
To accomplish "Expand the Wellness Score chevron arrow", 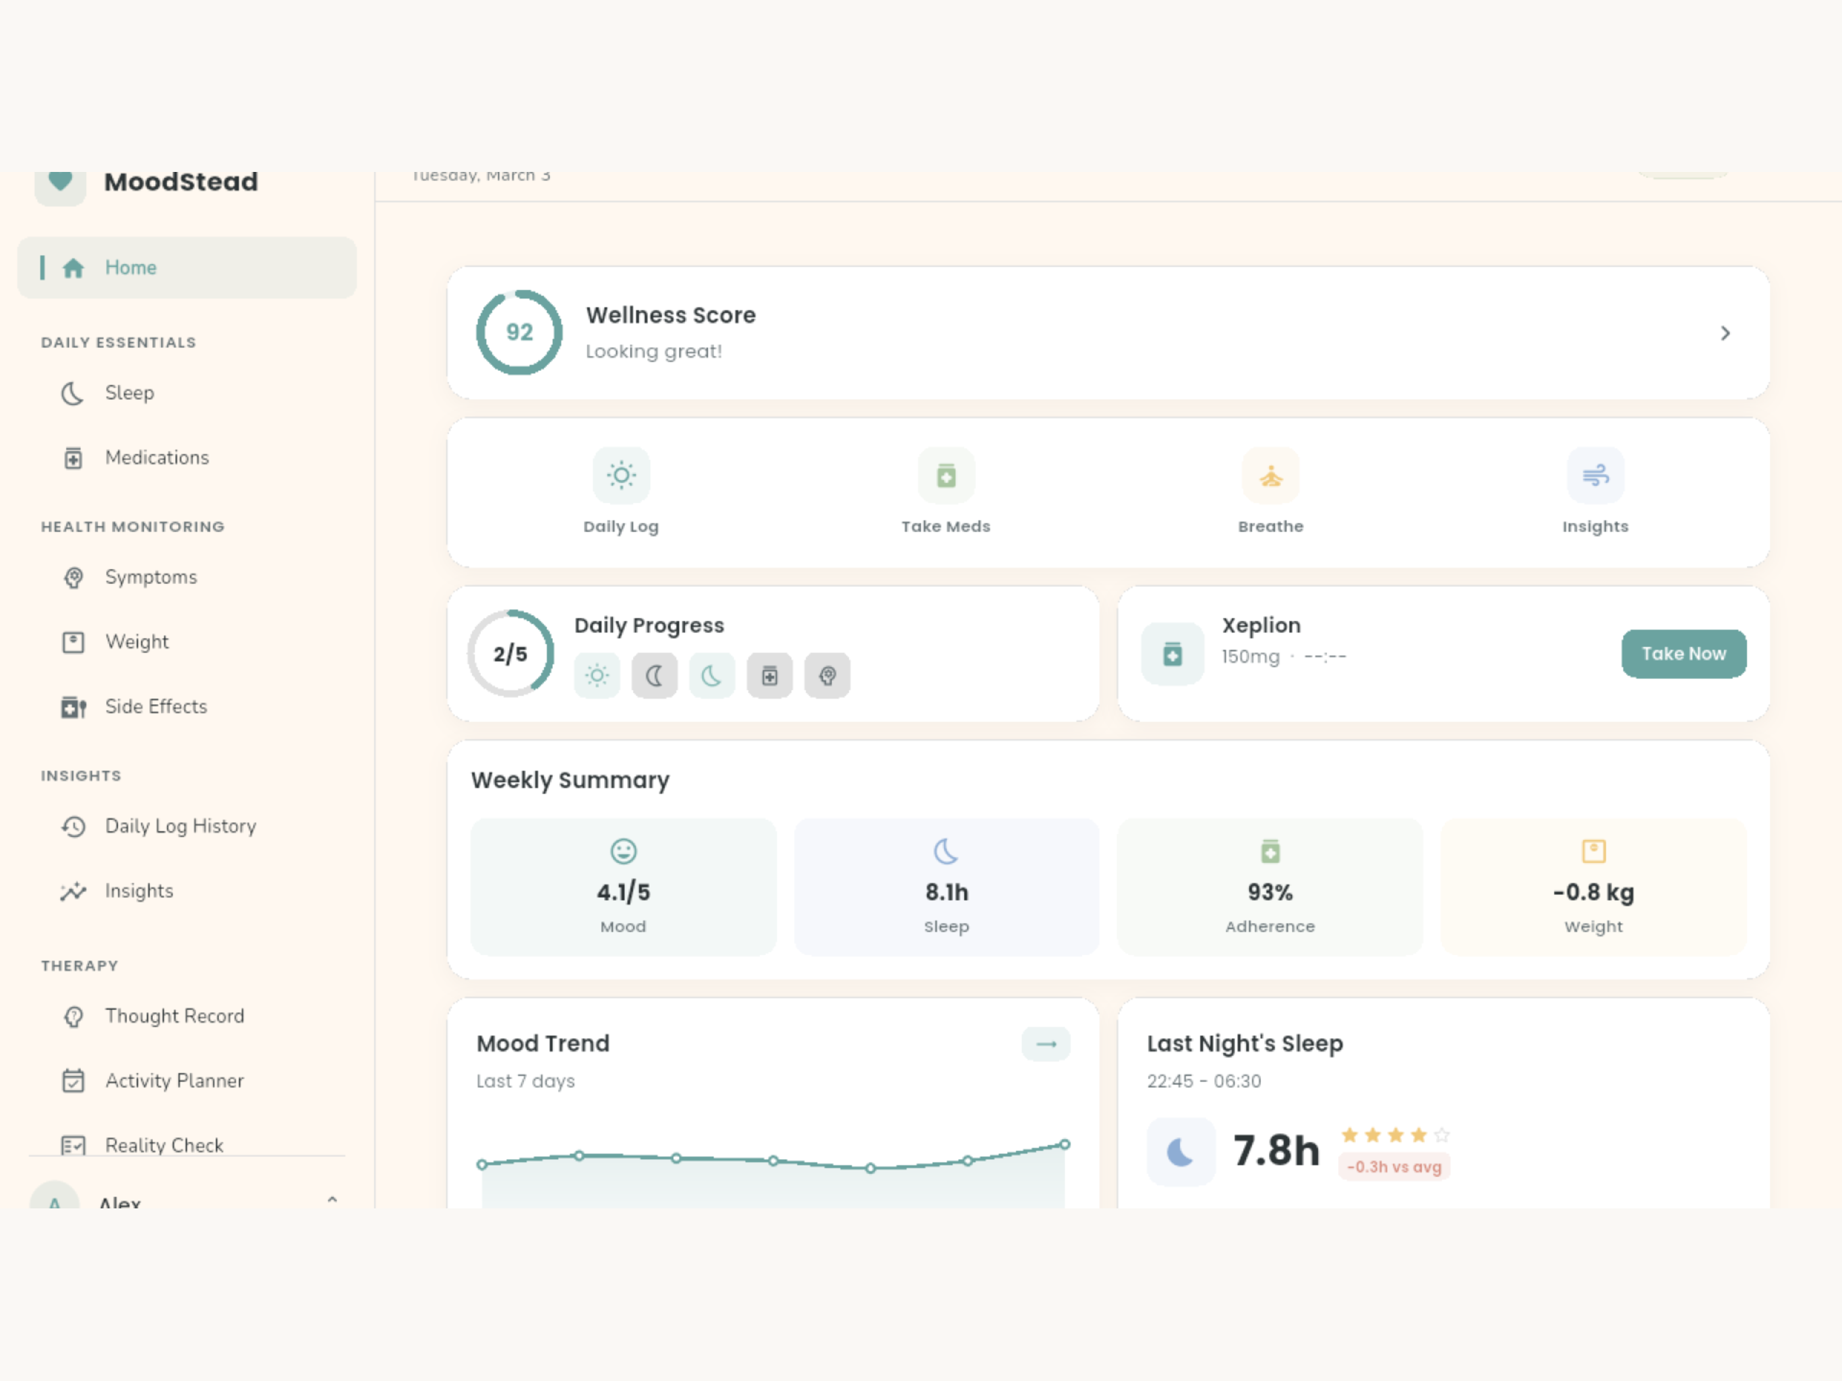I will [x=1725, y=333].
